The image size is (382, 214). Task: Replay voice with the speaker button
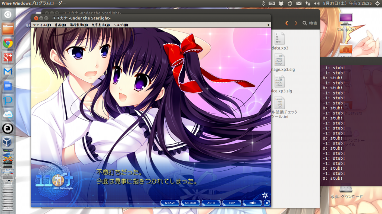253,203
